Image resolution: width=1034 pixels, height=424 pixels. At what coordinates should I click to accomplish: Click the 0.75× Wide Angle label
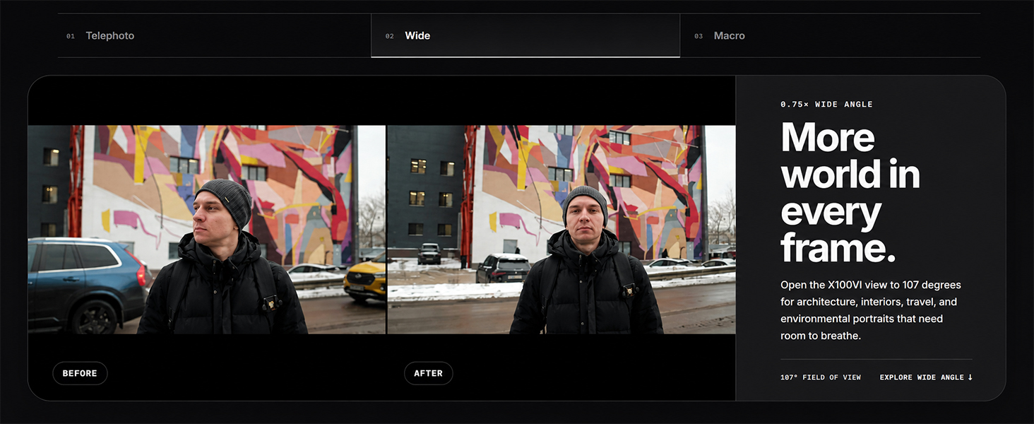tap(826, 105)
